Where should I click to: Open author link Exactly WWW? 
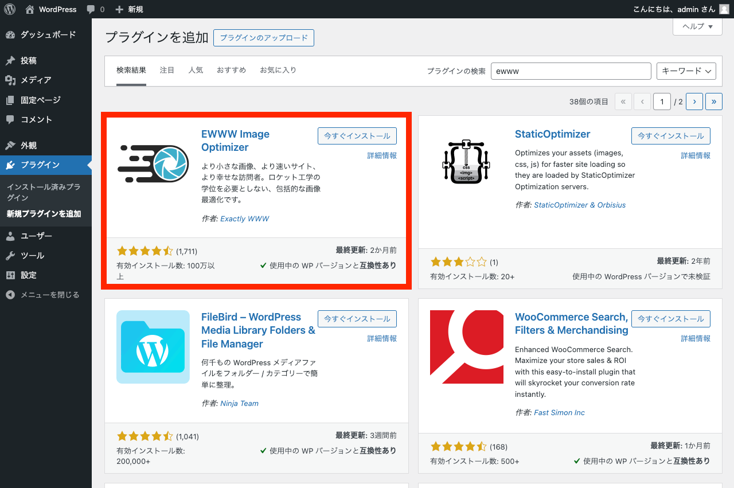point(244,218)
